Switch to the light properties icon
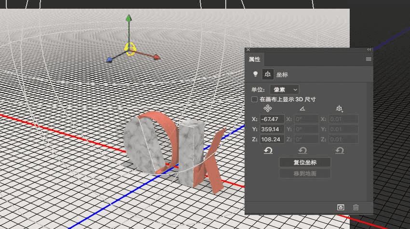The width and height of the screenshot is (410, 229). [256, 74]
